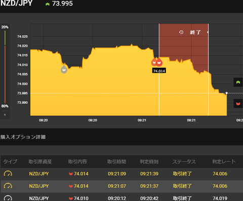
Task: Click the タイプ column header
Action: click(x=10, y=162)
